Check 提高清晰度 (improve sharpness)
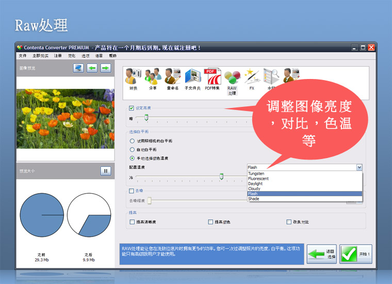Image resolution: width=392 pixels, height=284 pixels. [x=132, y=222]
